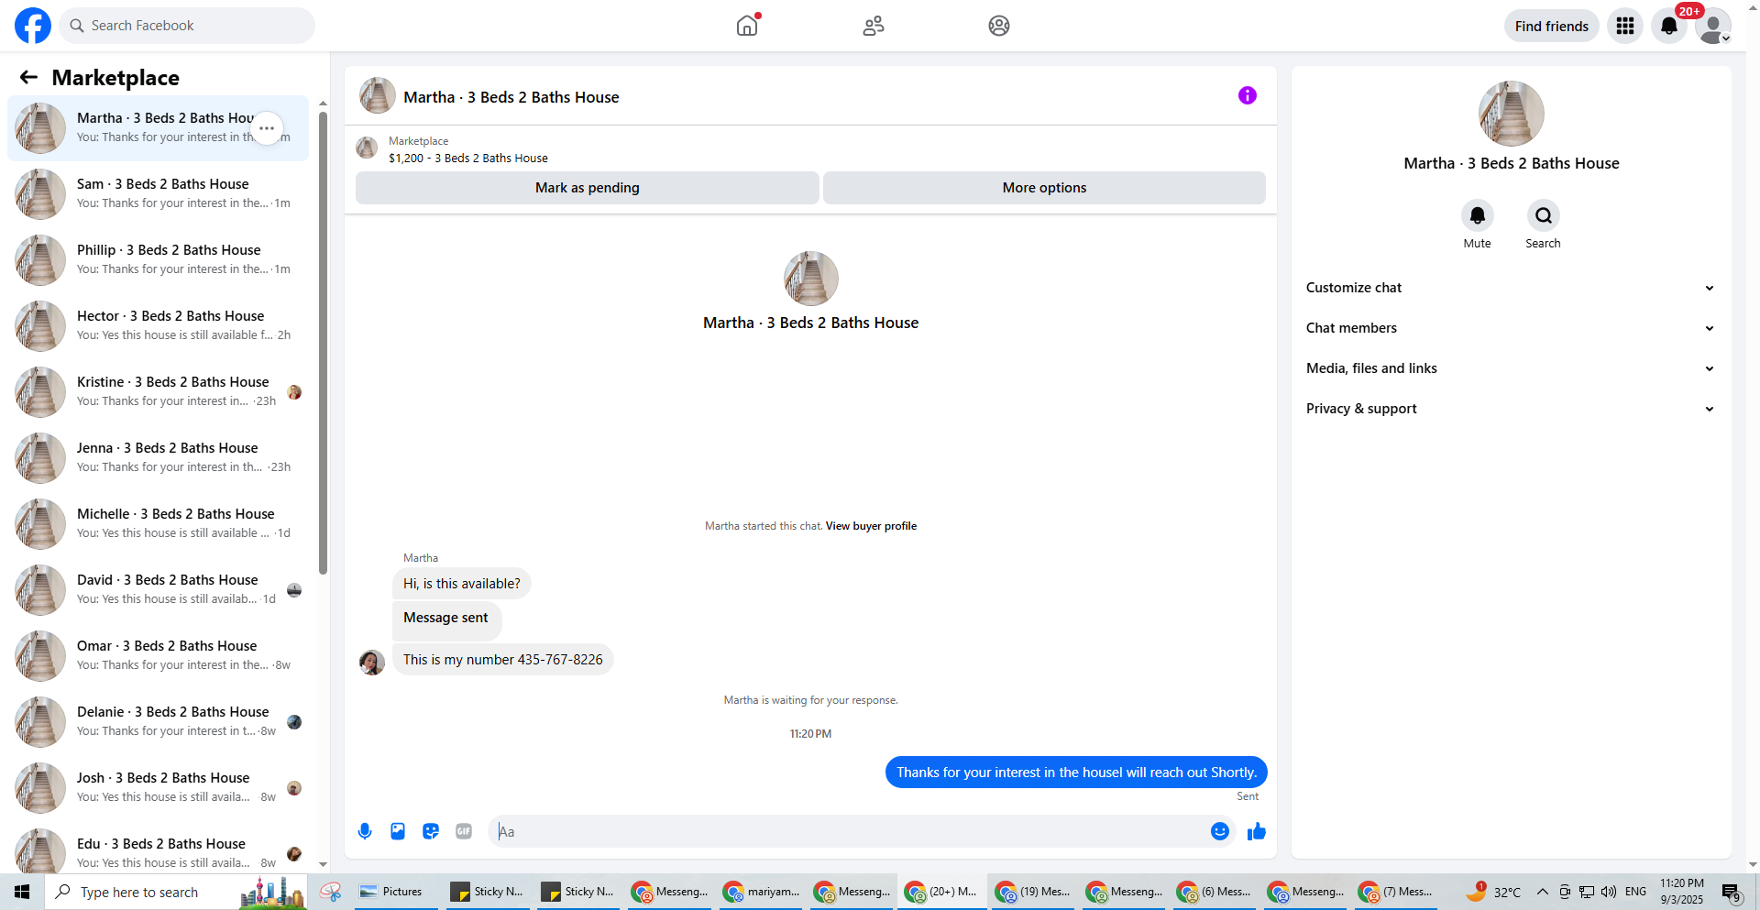Open Josh conversation
The height and width of the screenshot is (910, 1760).
tap(158, 787)
